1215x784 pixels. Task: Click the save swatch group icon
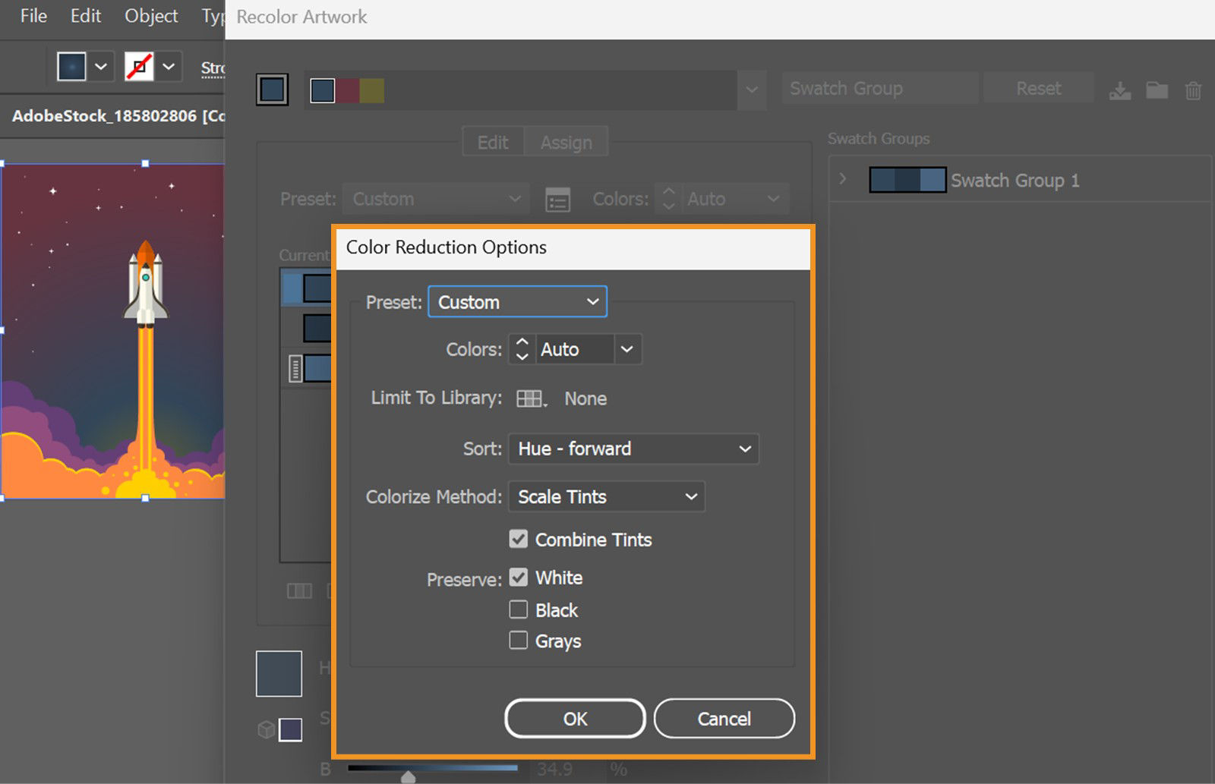point(1119,89)
